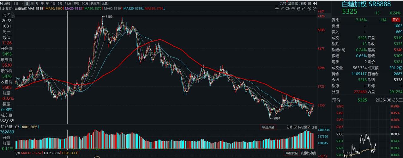Select the 日 daily K-line period
This screenshot has width=403, height=158.
tap(27, 3)
